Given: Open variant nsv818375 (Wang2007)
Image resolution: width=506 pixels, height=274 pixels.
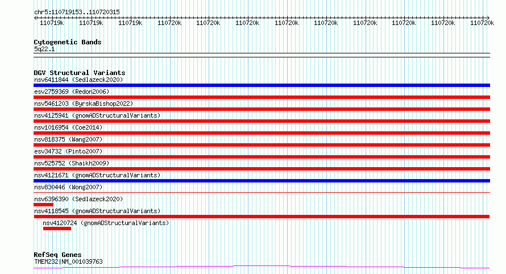Looking at the screenshot, I should tap(68, 139).
